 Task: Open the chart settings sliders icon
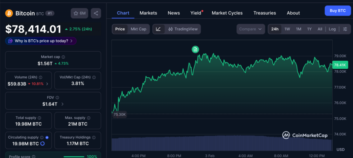pos(345,29)
